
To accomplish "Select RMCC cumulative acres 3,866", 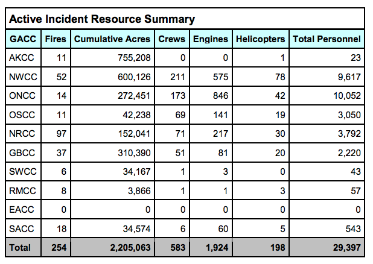I will 139,190.
